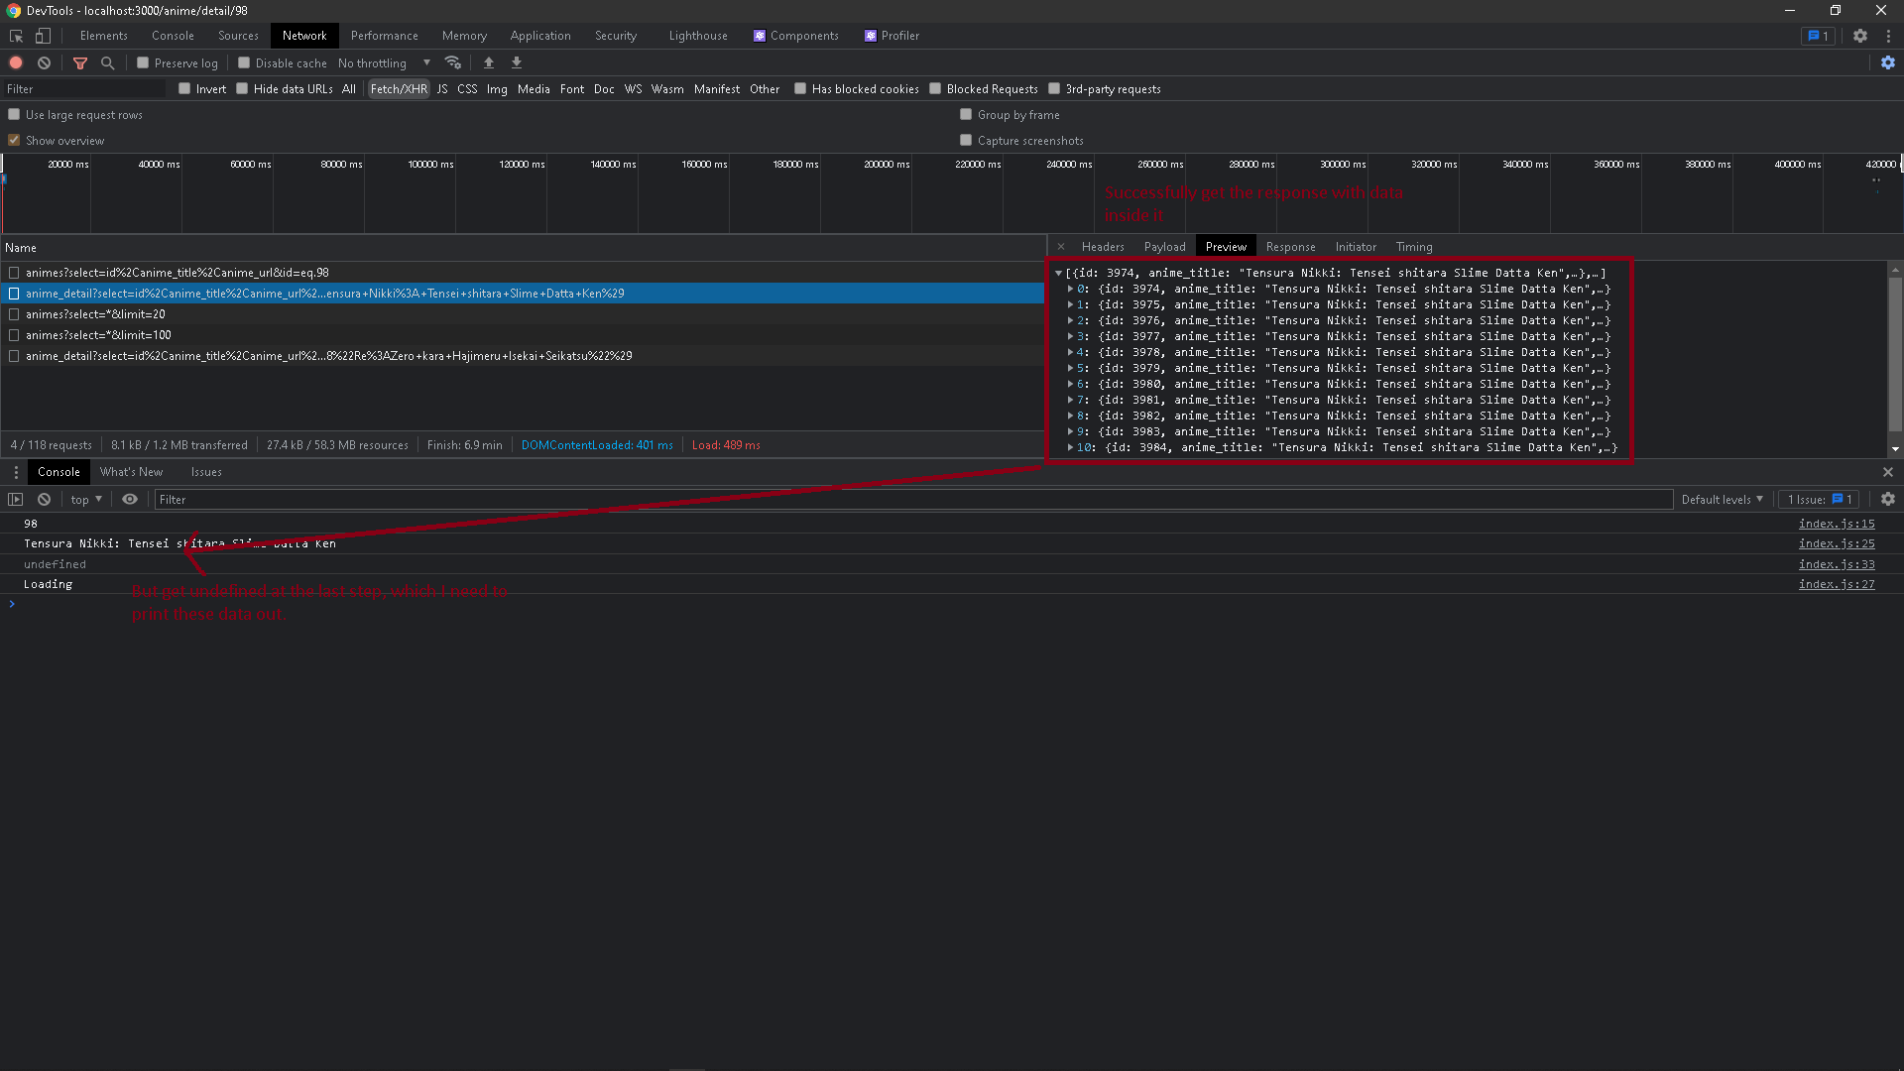Open network settings gear icon
The image size is (1904, 1071).
(1888, 62)
